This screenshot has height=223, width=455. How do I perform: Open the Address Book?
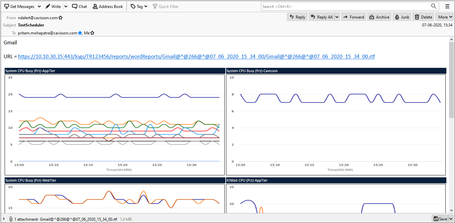(x=108, y=6)
